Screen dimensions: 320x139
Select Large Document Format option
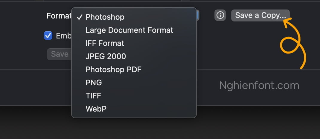tap(134, 30)
